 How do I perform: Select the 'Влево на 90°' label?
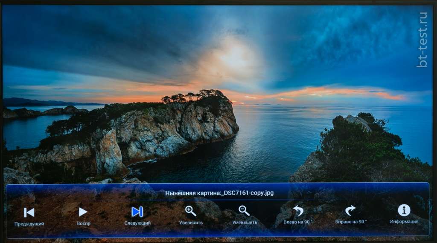pyautogui.click(x=298, y=222)
